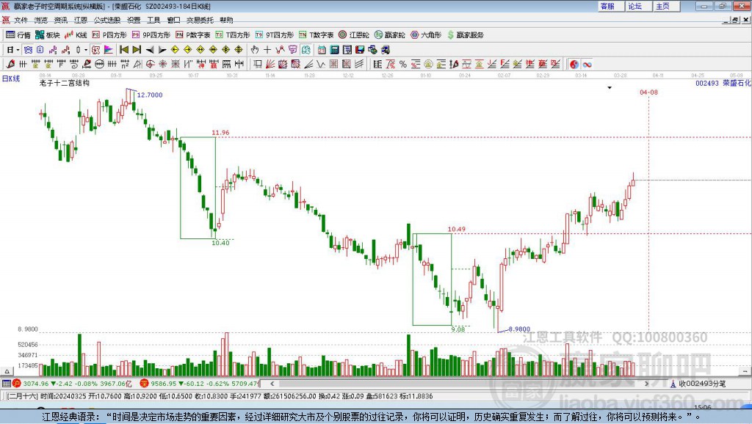Launch the 赢家轮 wheel tool
This screenshot has height=424, width=752.
click(390, 35)
